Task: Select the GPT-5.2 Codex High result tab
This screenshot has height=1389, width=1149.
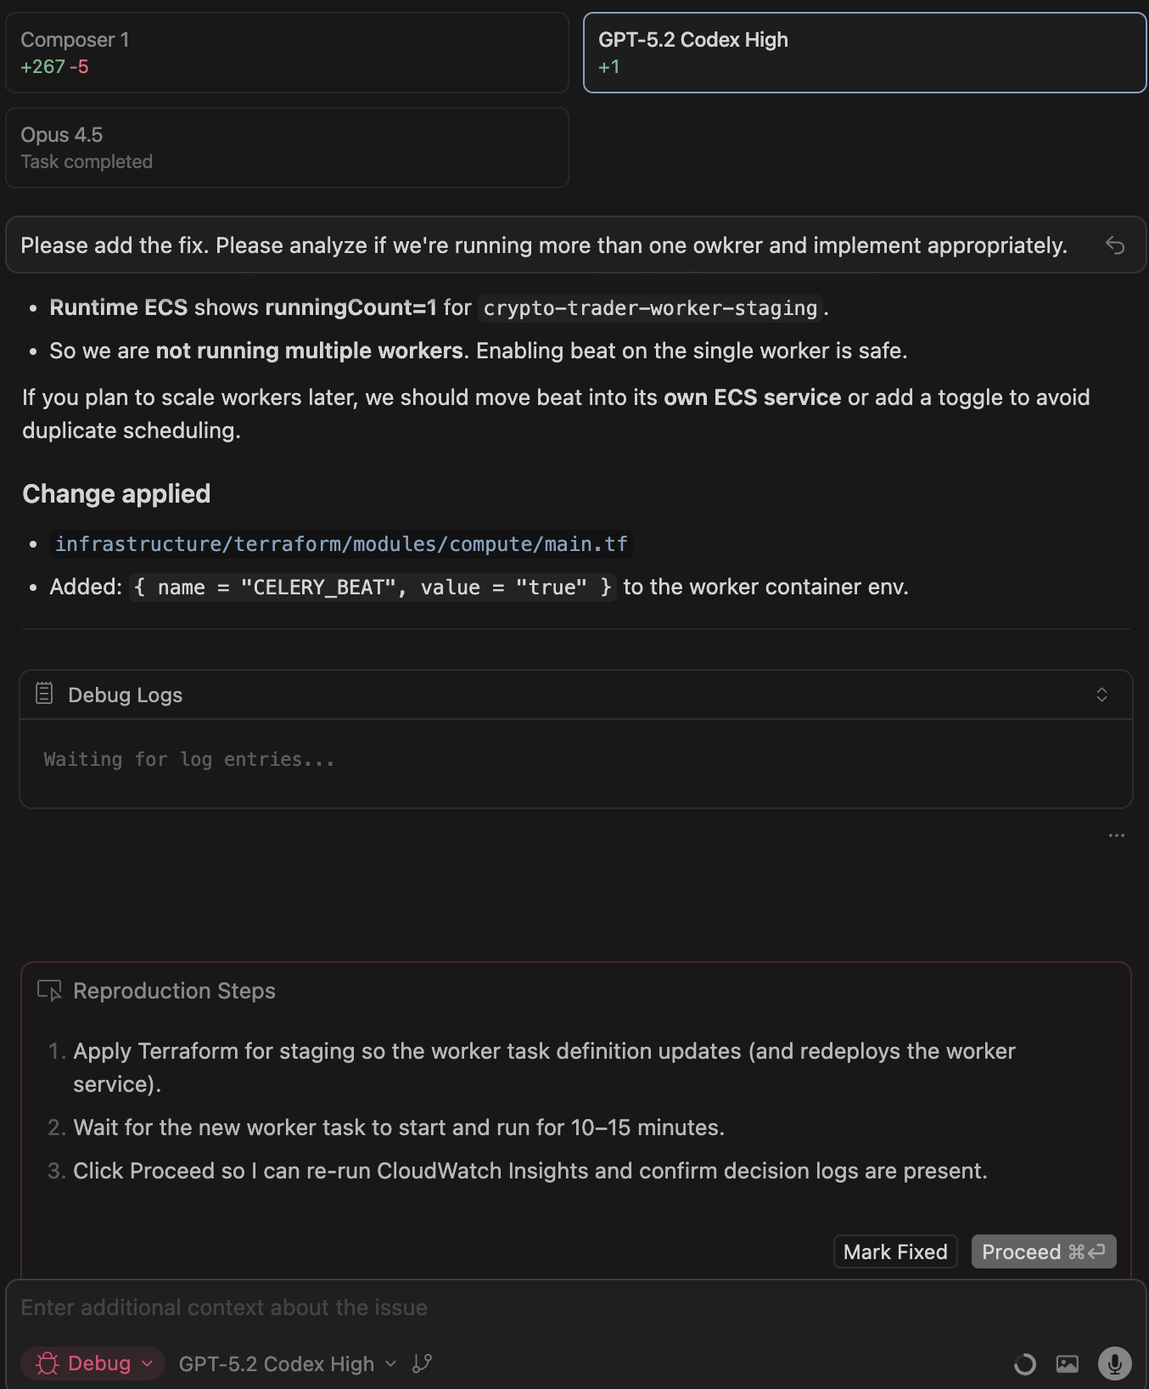Action: point(864,53)
